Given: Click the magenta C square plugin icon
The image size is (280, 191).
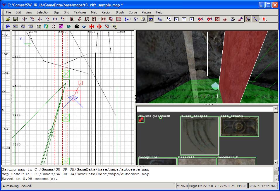Looking at the screenshot, I should [x=61, y=26].
